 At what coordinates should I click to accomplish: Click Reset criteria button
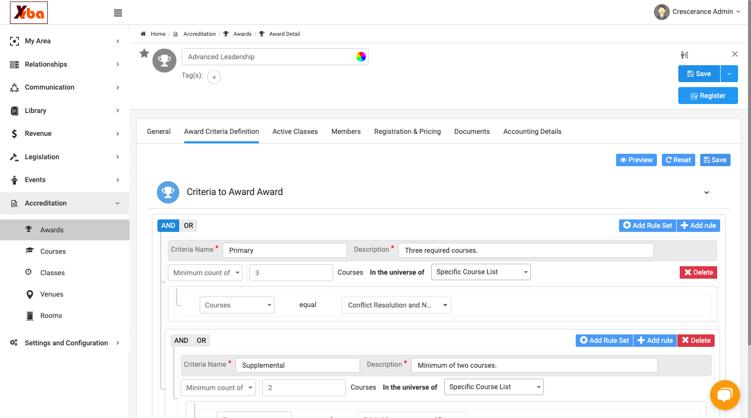tap(678, 160)
